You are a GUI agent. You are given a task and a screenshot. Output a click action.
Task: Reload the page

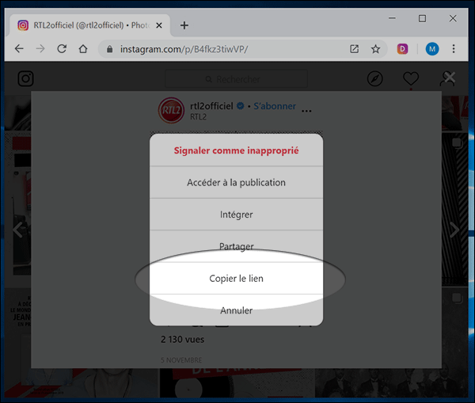(x=62, y=49)
